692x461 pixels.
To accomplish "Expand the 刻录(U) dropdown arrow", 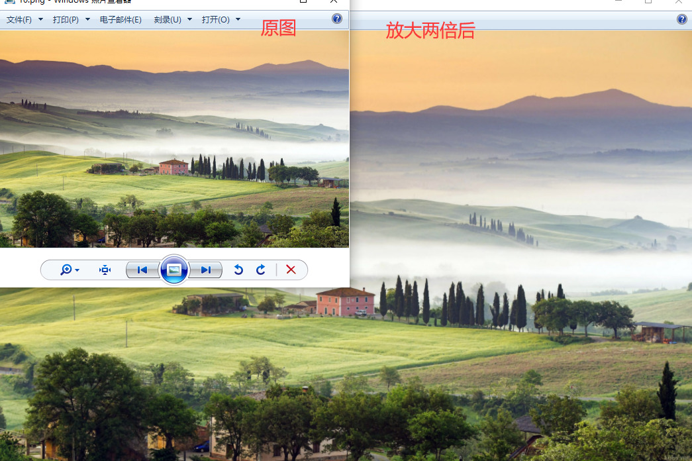I will pyautogui.click(x=190, y=19).
